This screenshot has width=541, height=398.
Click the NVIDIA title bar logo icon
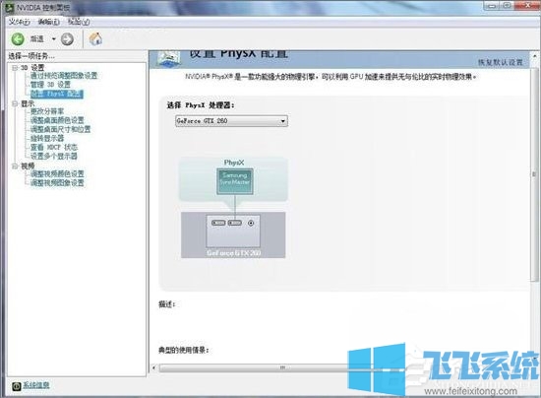click(x=9, y=7)
